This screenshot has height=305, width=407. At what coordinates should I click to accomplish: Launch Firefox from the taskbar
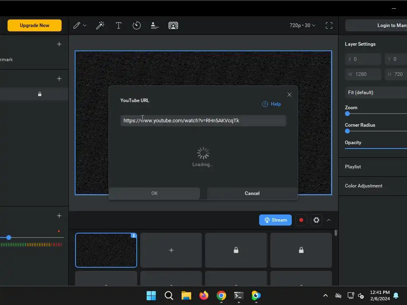[x=204, y=295]
